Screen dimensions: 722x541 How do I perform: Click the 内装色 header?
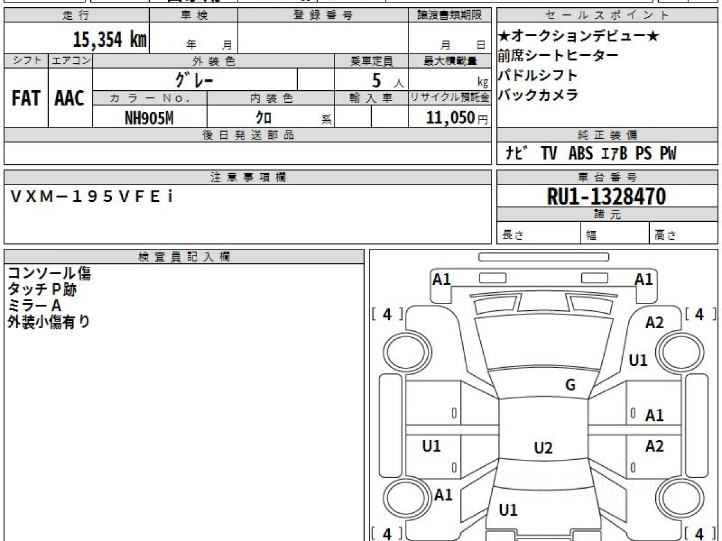[x=271, y=98]
